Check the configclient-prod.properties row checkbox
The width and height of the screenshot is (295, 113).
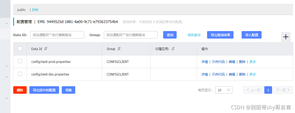click(x=20, y=61)
